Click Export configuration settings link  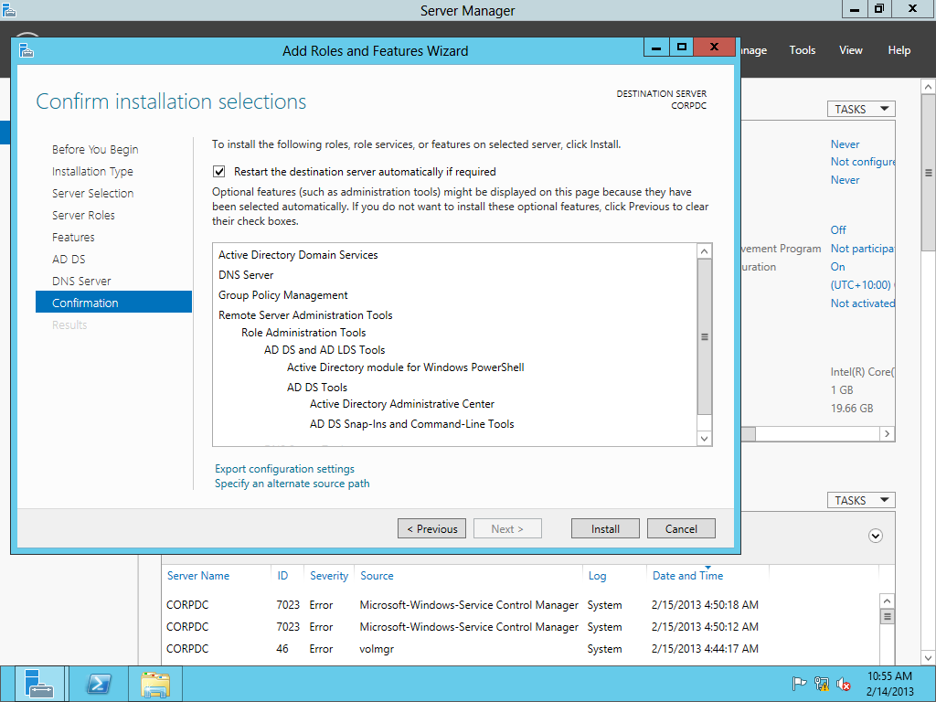pos(284,469)
